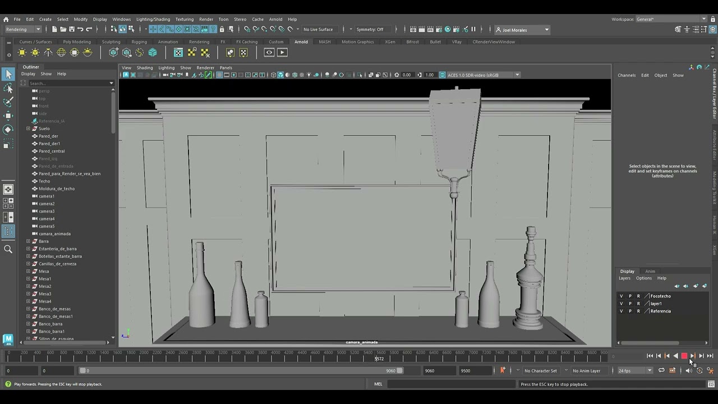Toggle visibility V of the Focotecho layer
Screen dimensions: 718x404
tap(621, 296)
